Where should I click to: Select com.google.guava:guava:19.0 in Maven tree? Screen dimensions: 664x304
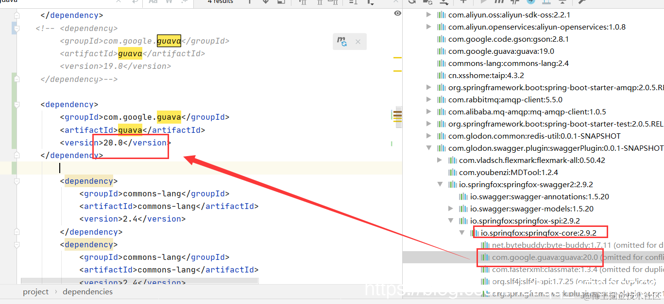[x=501, y=51]
